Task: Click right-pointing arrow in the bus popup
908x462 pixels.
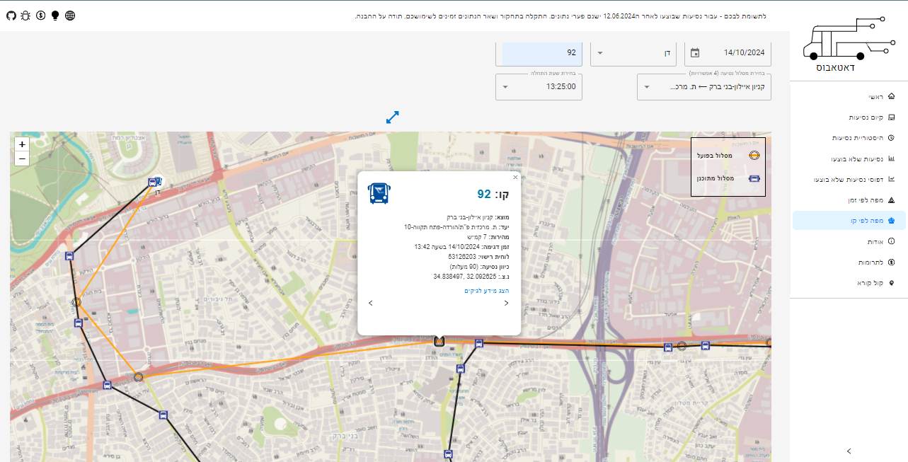Action: pyautogui.click(x=507, y=303)
